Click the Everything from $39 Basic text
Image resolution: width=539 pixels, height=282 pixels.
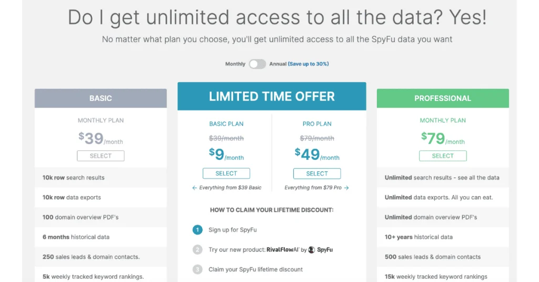tap(230, 188)
